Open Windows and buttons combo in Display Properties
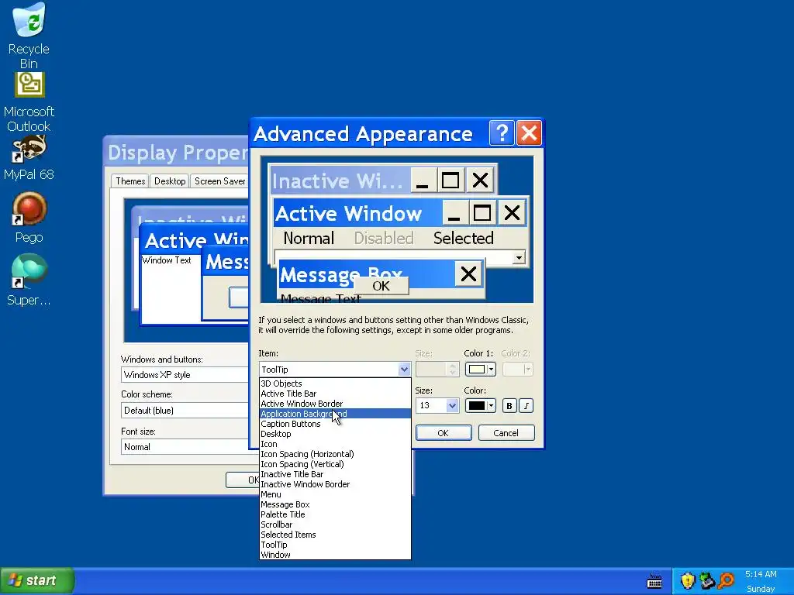 pos(185,375)
